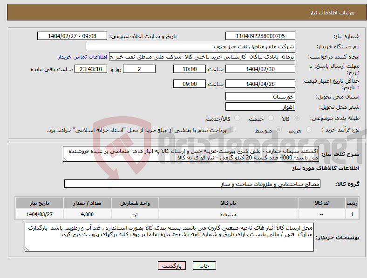
Task: Click the need date cell 1404/03/27
Action: click(39, 214)
